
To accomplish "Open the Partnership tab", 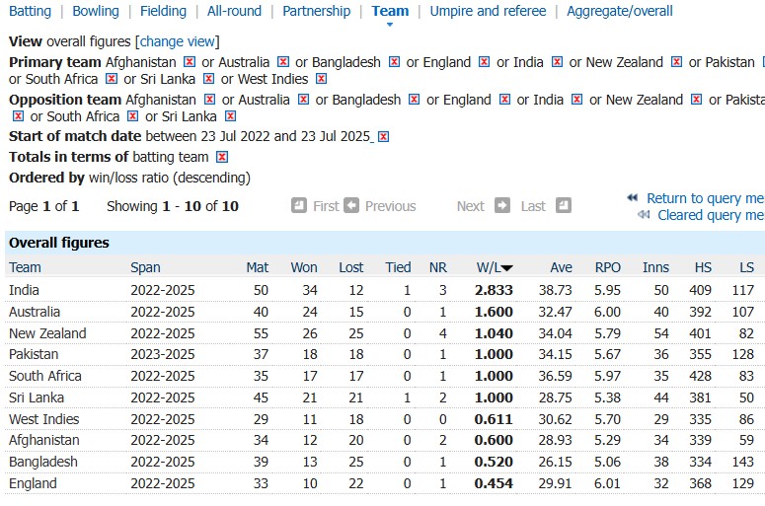I will (316, 11).
